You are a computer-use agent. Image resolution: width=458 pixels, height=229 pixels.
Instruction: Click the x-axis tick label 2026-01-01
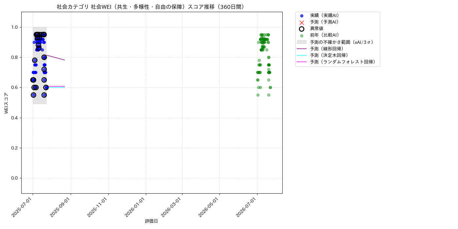136,207
